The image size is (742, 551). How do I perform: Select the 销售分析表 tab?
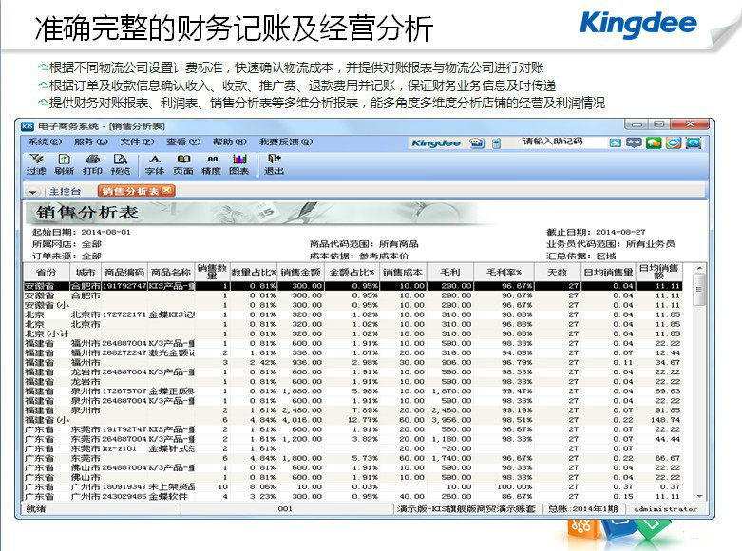coord(136,191)
